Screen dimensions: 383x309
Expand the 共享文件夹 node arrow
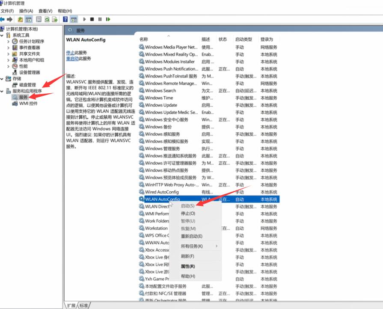[8, 54]
